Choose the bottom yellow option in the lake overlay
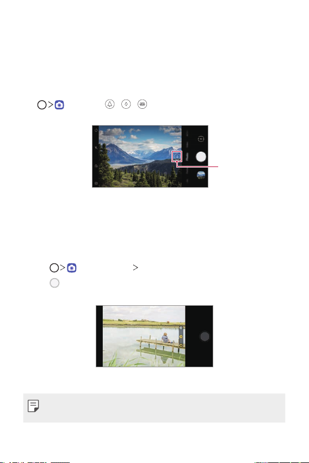Screen dimensions: 309x463 181,345
